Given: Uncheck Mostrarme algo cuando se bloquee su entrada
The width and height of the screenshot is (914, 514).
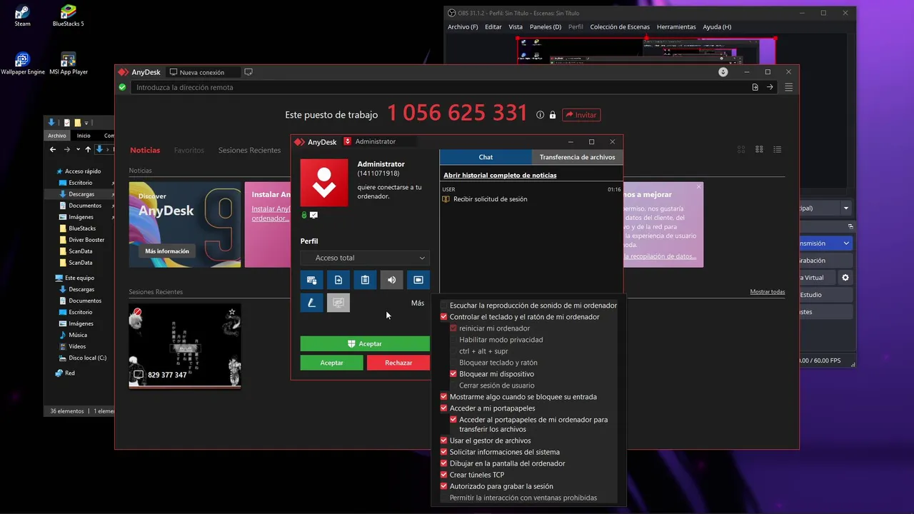Looking at the screenshot, I should [444, 397].
